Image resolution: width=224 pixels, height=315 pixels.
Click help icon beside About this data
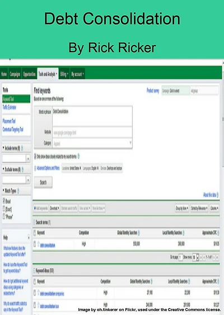218,195
